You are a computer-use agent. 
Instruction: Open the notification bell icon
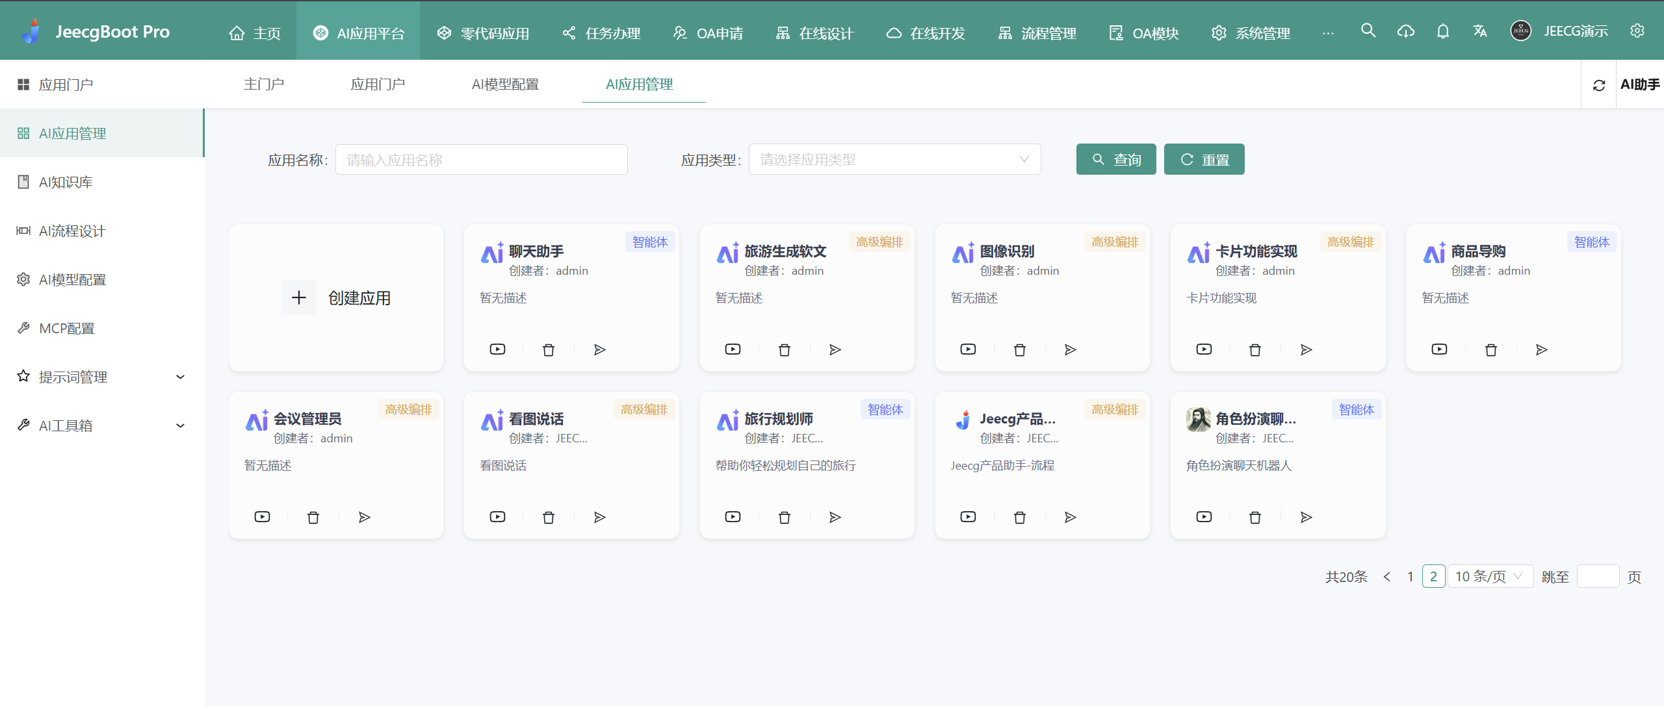pyautogui.click(x=1443, y=31)
